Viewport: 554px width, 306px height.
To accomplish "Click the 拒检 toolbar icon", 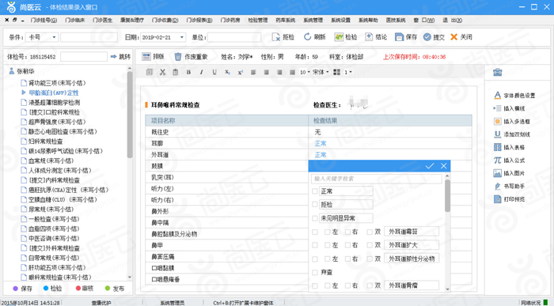I will pos(276,37).
